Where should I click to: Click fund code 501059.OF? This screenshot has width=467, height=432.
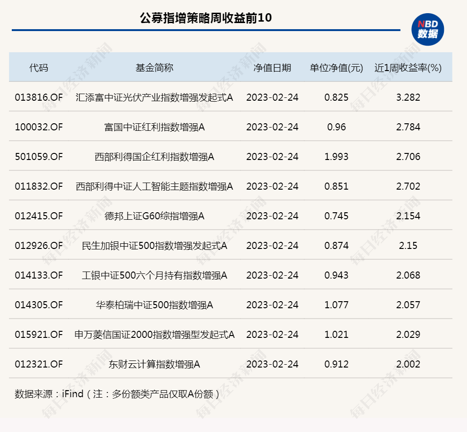pos(39,157)
